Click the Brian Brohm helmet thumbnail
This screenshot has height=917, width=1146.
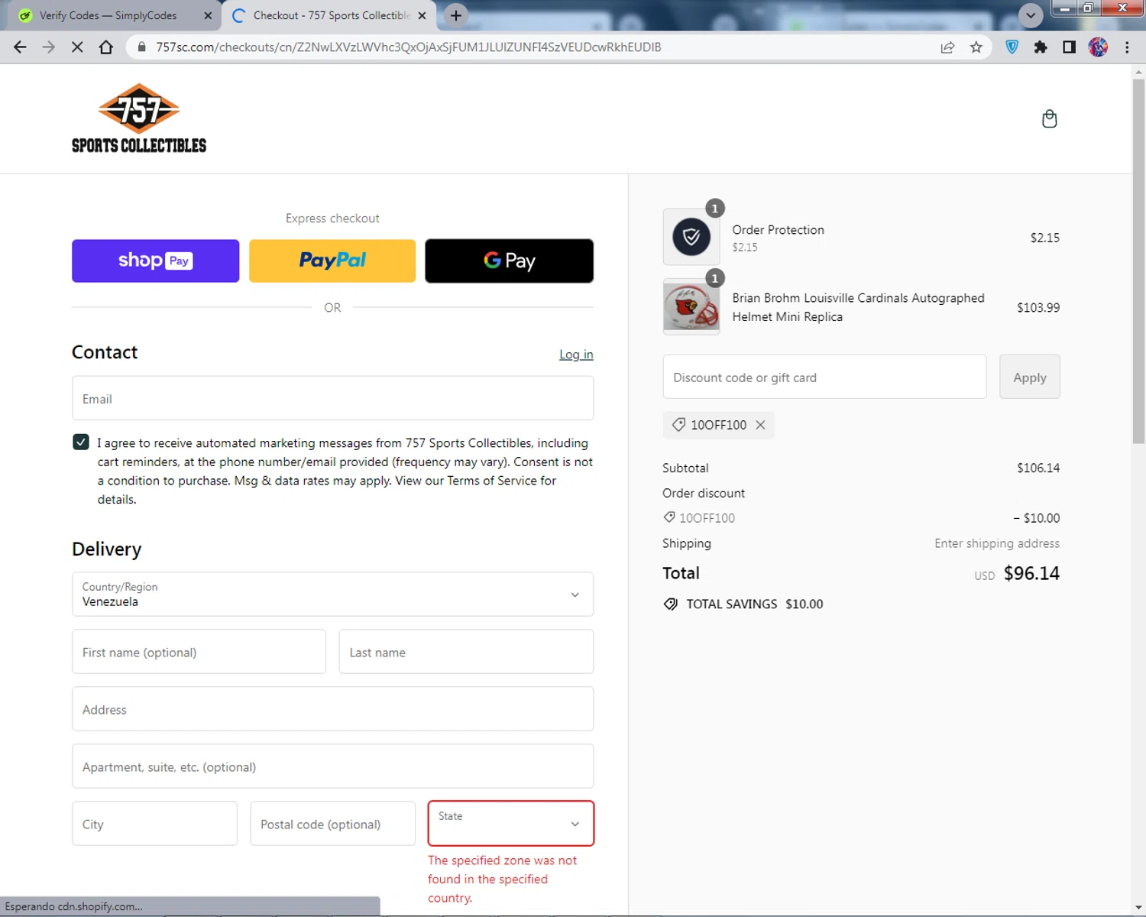(x=691, y=306)
